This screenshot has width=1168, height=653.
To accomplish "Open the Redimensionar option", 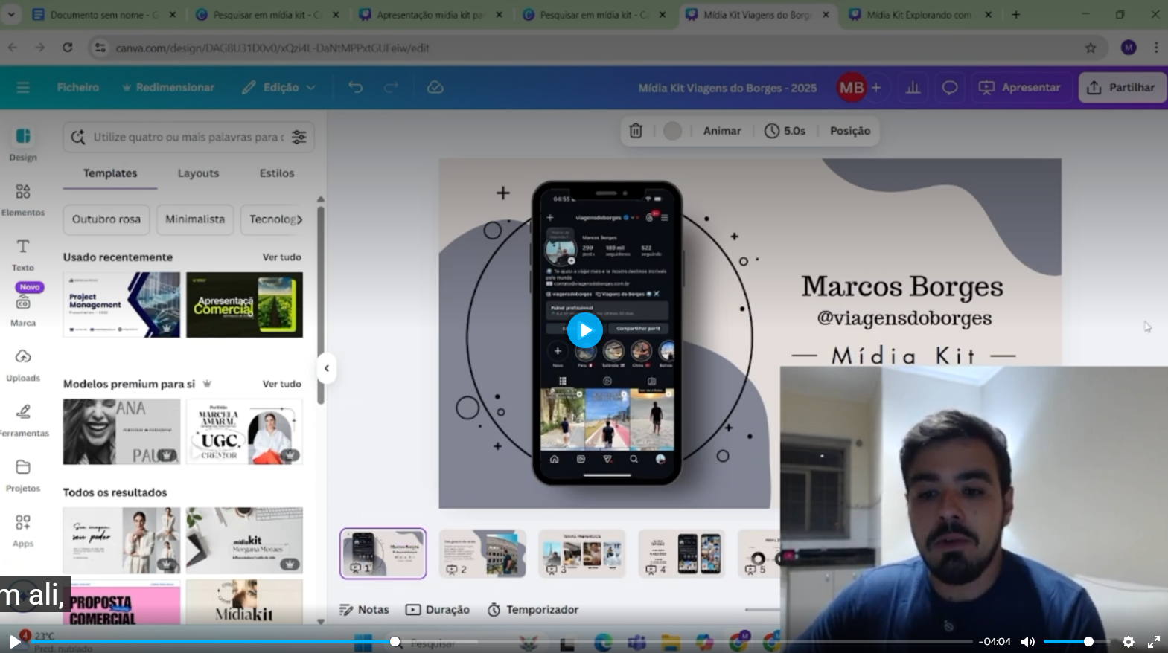I will (x=167, y=88).
